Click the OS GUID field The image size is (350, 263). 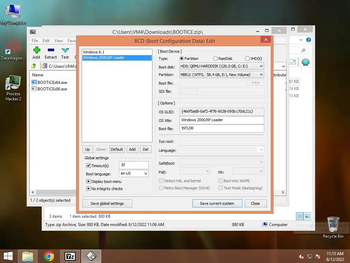pyautogui.click(x=221, y=112)
